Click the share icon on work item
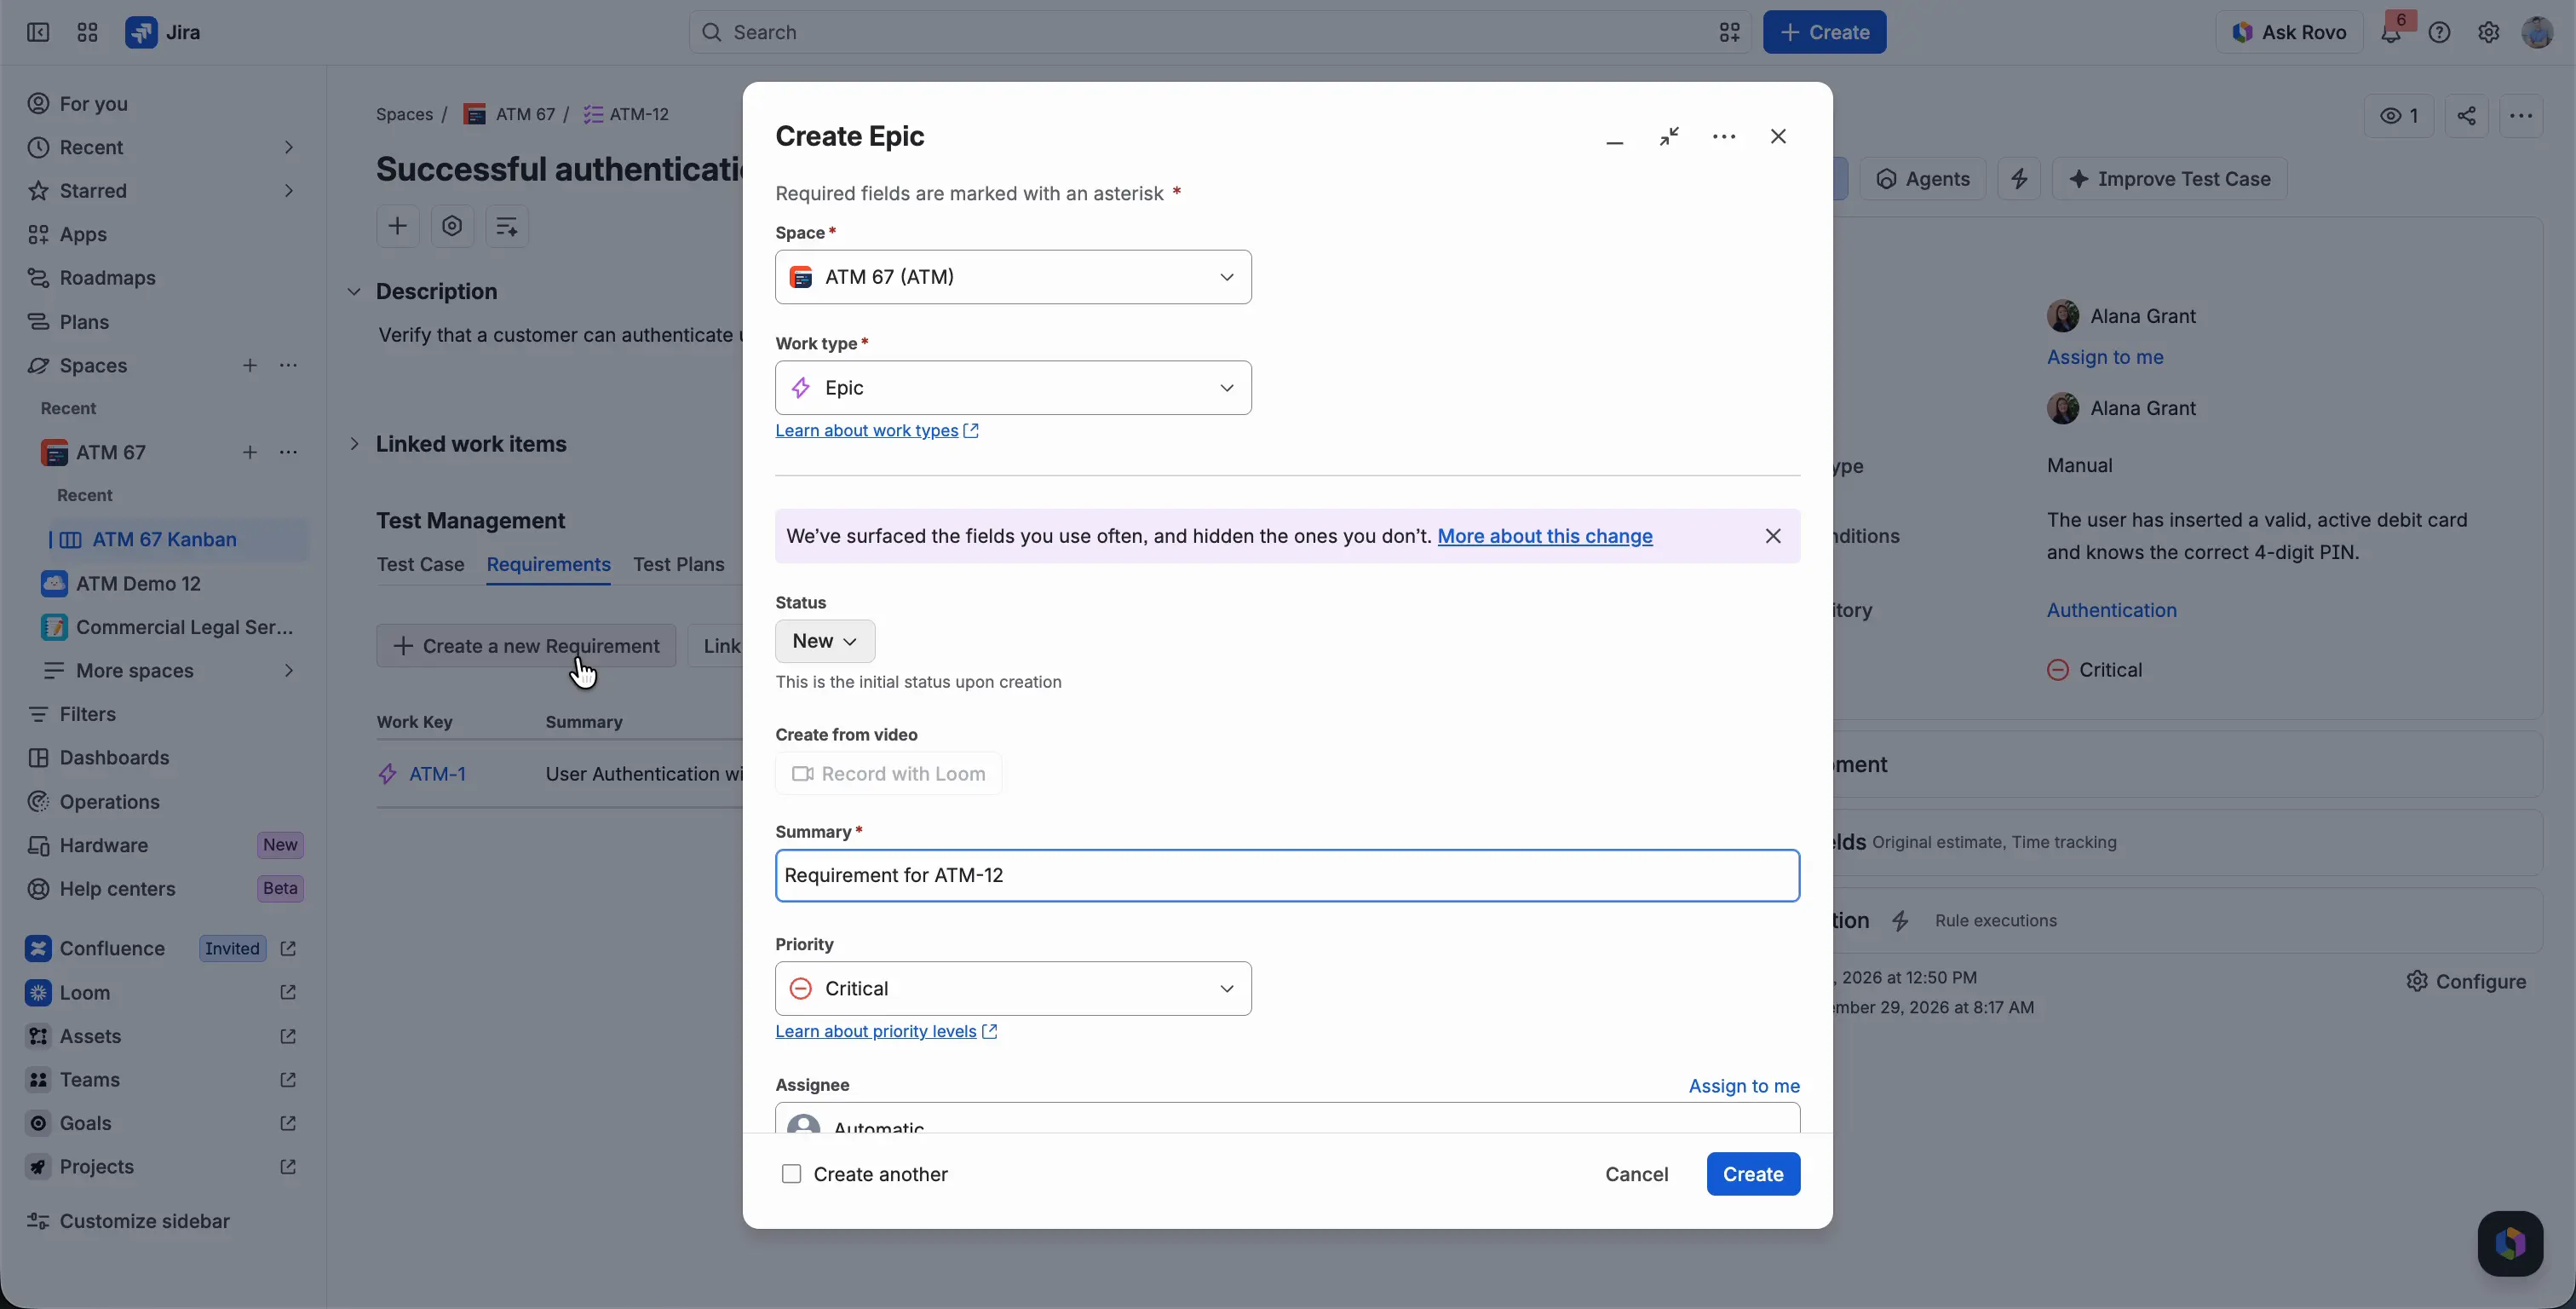The height and width of the screenshot is (1309, 2576). coord(2467,116)
